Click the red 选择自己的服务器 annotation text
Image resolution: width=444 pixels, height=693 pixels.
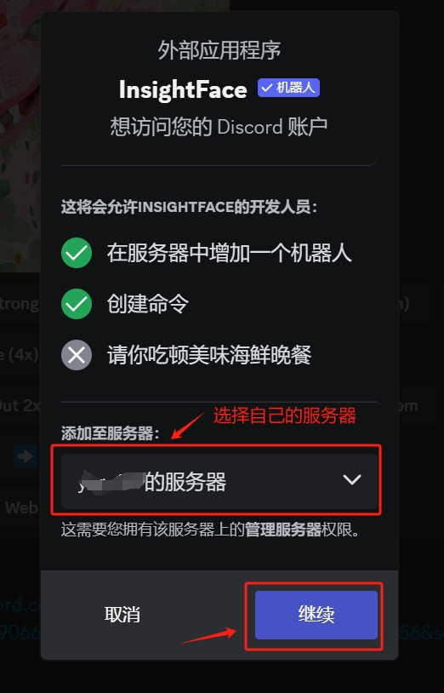click(285, 415)
